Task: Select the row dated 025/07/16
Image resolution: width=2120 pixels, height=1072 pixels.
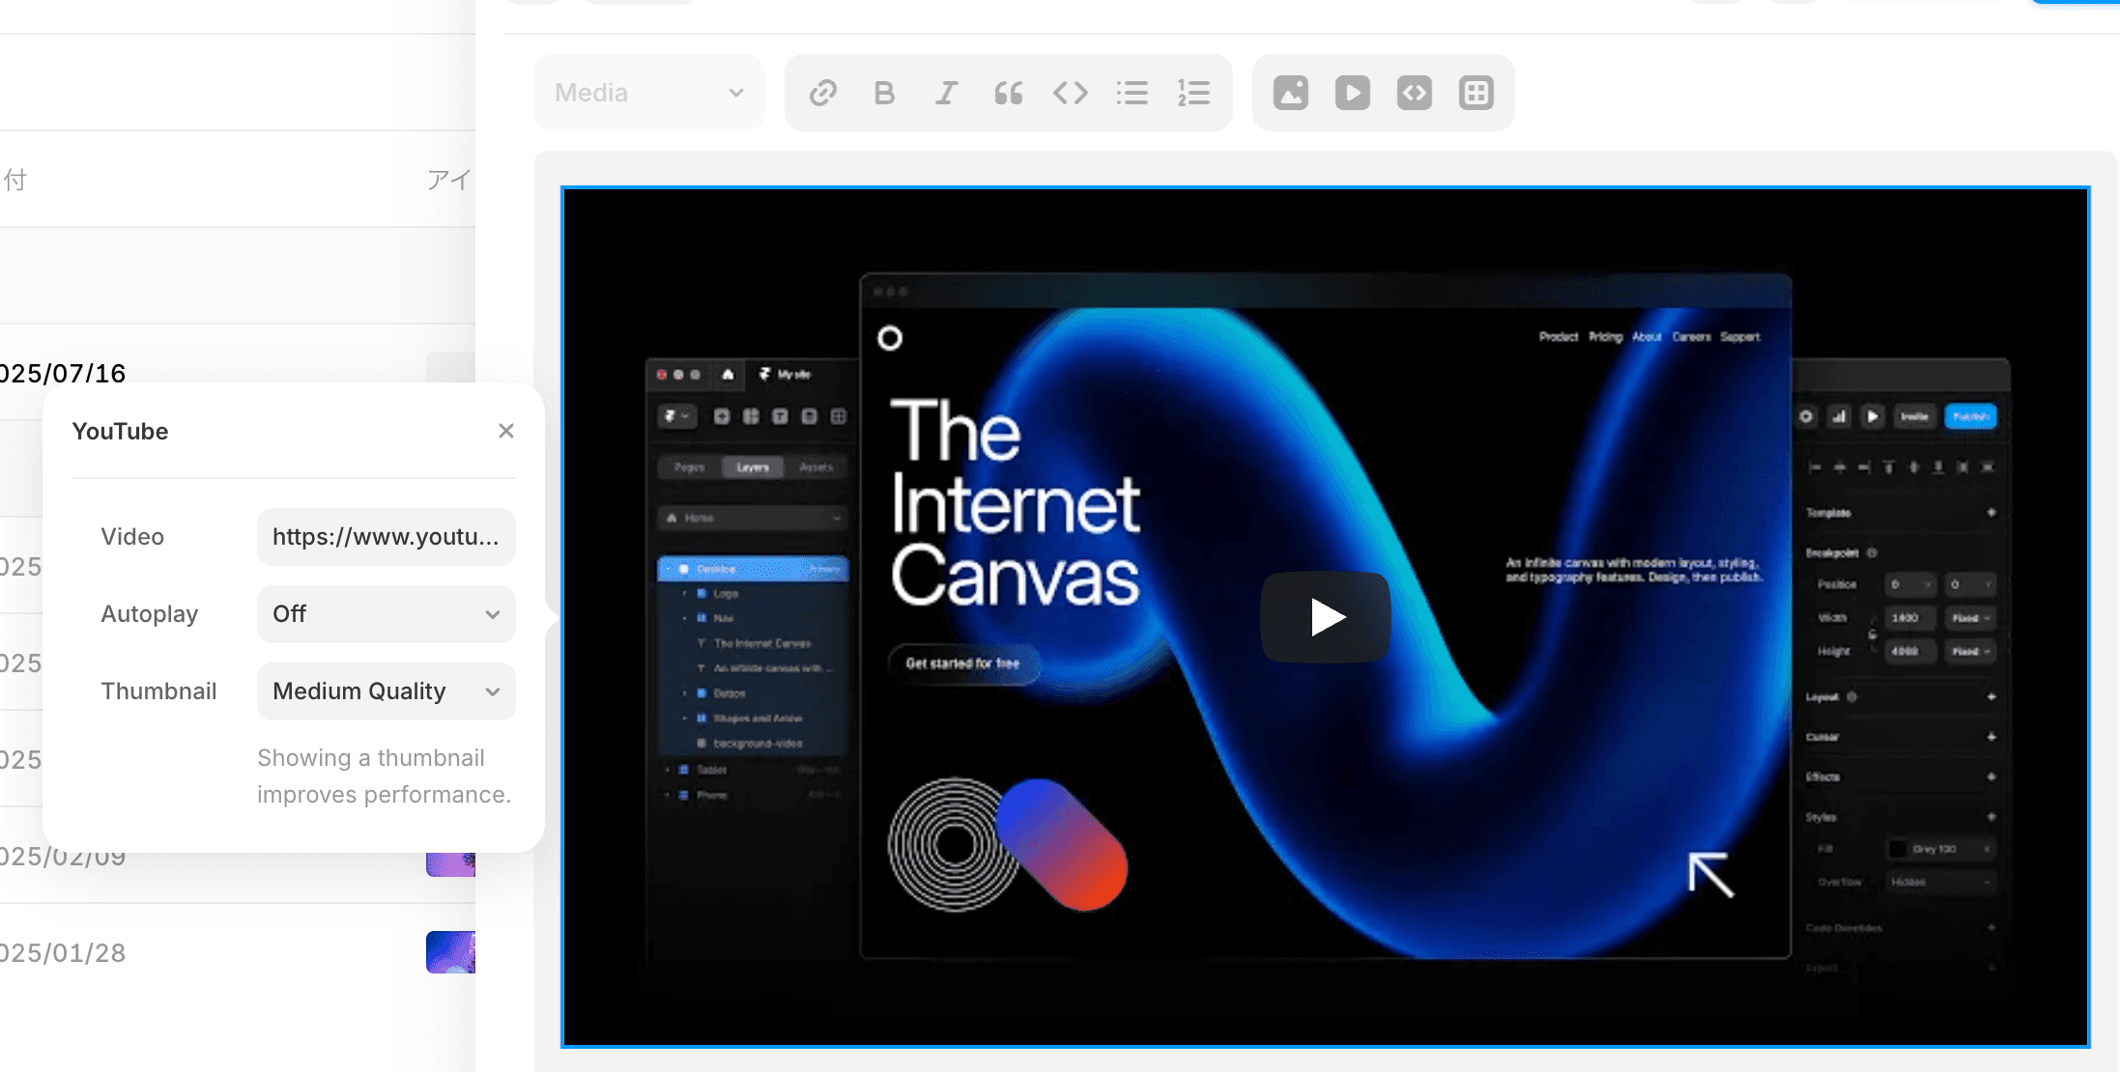Action: tap(238, 373)
